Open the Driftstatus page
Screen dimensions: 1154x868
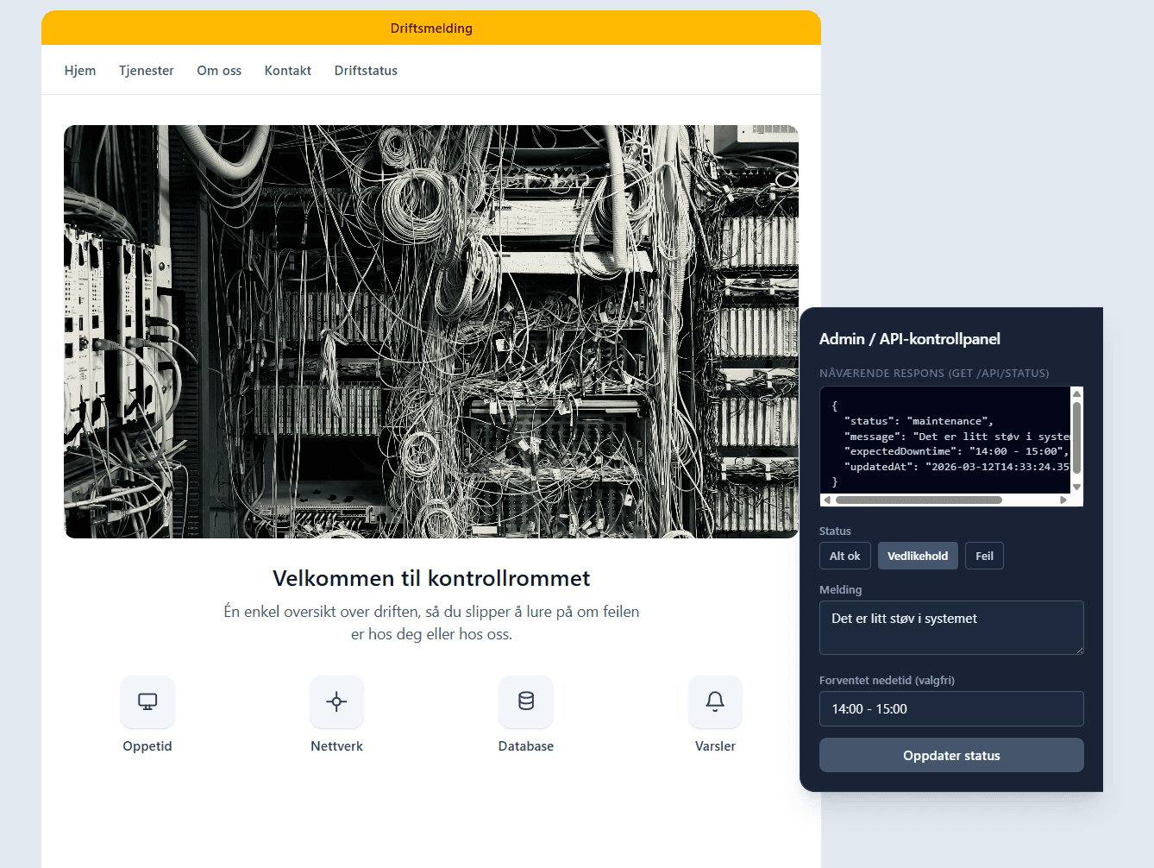tap(366, 71)
